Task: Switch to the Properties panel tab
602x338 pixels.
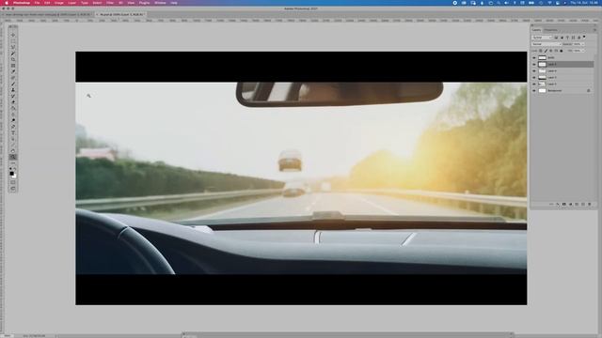Action: click(x=550, y=30)
